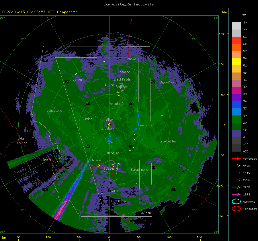This screenshot has height=241, width=258.
Task: Select the purple 39-36 dBZ color swatch
Action: point(236,97)
